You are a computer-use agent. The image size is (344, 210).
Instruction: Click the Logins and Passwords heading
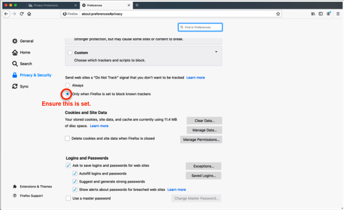click(87, 158)
